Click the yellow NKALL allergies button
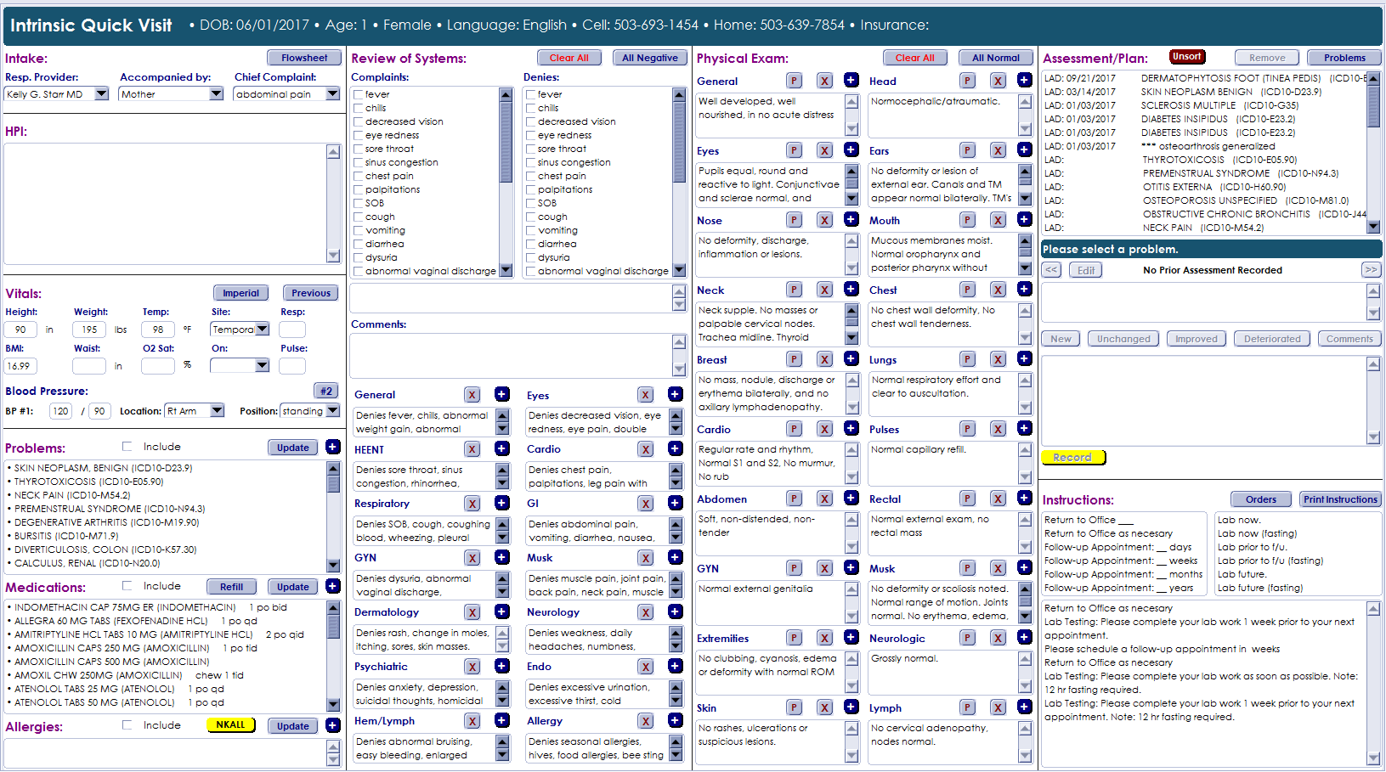The image size is (1386, 772). [x=230, y=725]
